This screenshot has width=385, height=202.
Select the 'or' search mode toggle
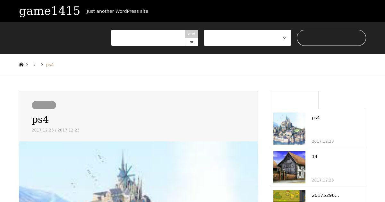point(192,42)
